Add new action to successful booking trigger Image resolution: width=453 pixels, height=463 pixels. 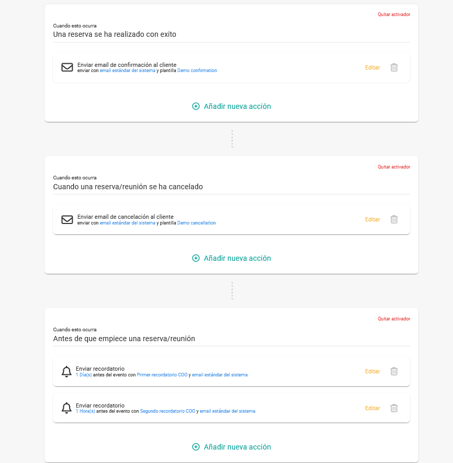231,106
